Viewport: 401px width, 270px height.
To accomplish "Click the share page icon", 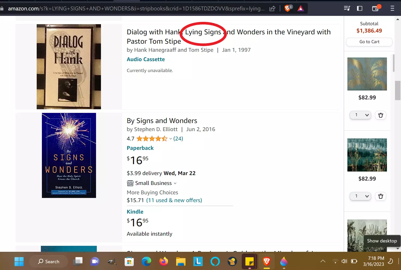I will [x=272, y=9].
